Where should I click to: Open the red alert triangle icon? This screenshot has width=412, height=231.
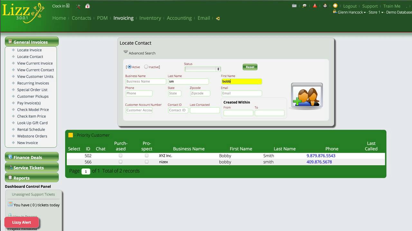pos(315,6)
